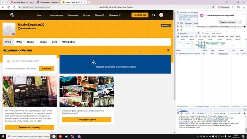The width and height of the screenshot is (247, 139).
Task: Click the console live expression eye icon
Action: pyautogui.click(x=193, y=114)
